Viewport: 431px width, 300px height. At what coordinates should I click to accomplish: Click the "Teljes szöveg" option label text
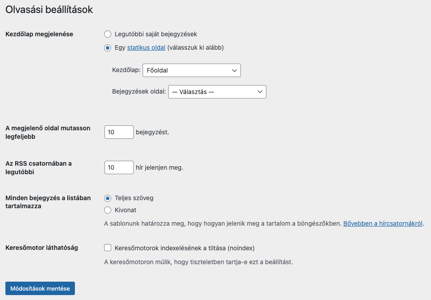tap(134, 198)
